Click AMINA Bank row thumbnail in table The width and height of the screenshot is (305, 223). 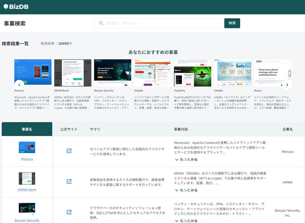27,178
